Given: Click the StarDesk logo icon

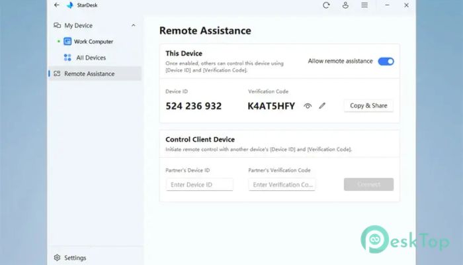Looking at the screenshot, I should pyautogui.click(x=70, y=5).
